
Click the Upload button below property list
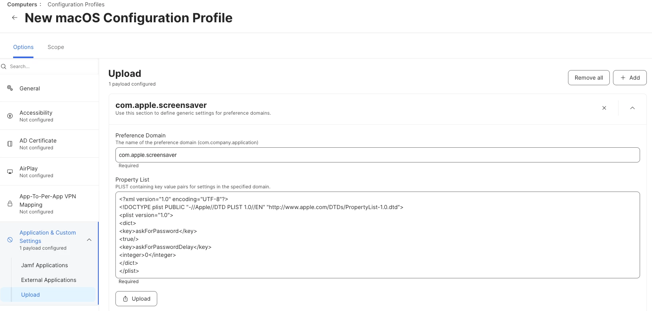point(136,299)
